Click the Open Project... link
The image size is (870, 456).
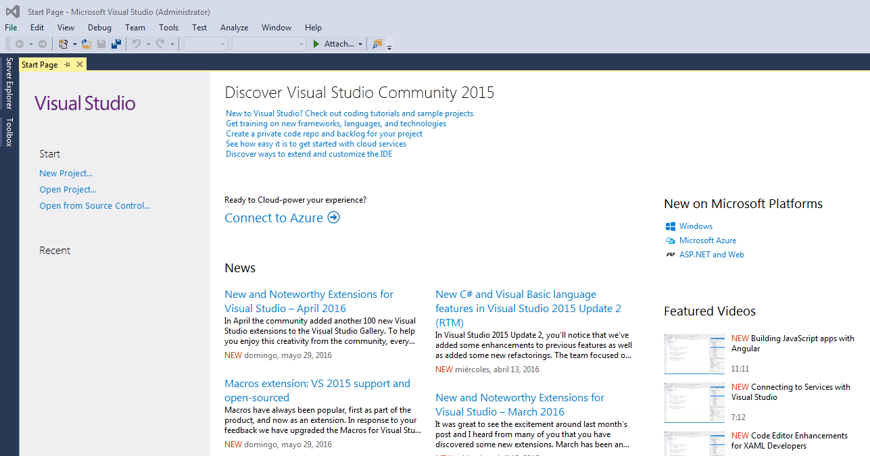coord(68,190)
